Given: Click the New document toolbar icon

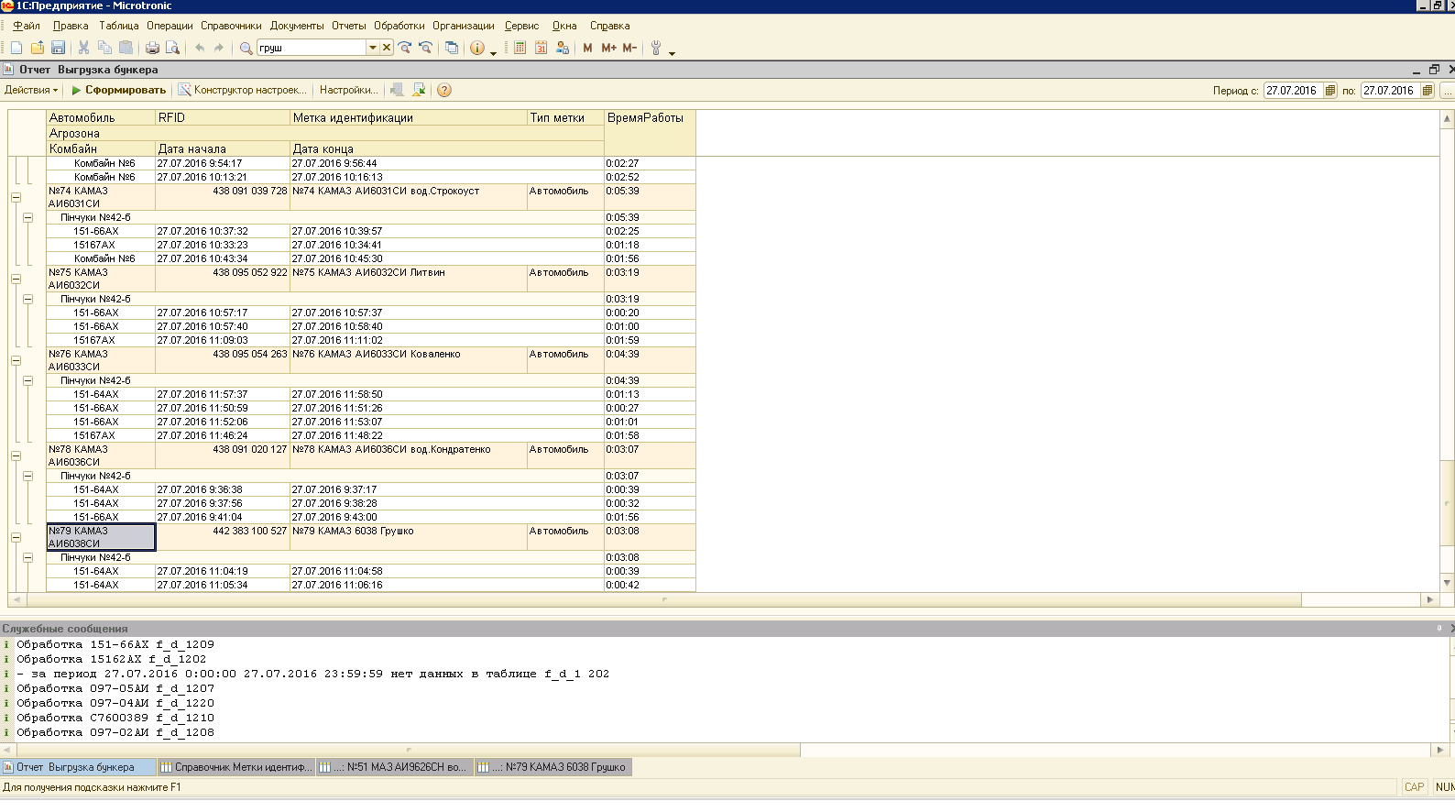Looking at the screenshot, I should (16, 48).
